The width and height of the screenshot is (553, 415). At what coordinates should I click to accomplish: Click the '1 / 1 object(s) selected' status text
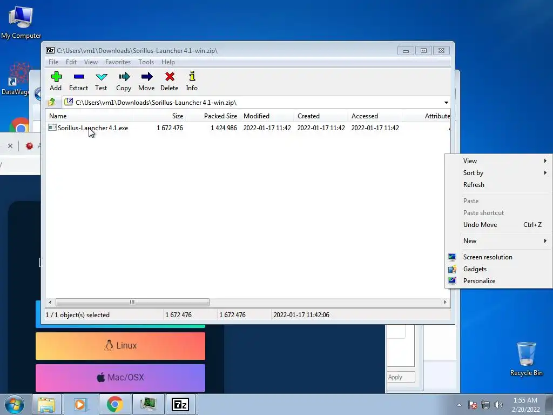click(x=78, y=315)
